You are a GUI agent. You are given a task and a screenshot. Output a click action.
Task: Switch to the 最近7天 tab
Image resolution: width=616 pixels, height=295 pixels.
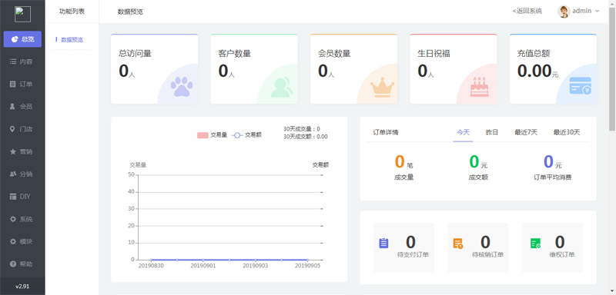click(526, 132)
